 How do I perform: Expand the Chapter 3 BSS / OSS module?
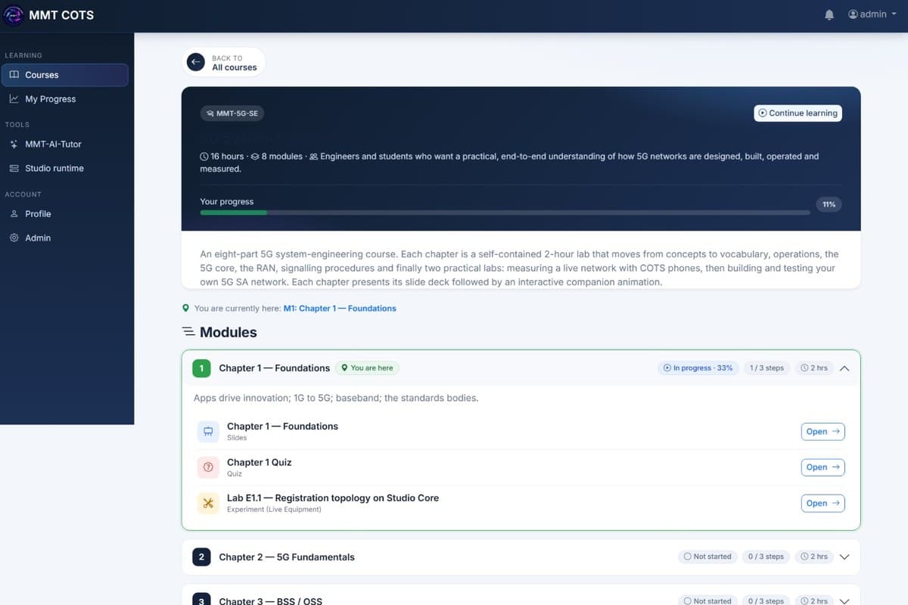[845, 600]
